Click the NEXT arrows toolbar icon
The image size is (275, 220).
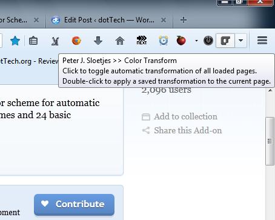(x=142, y=40)
